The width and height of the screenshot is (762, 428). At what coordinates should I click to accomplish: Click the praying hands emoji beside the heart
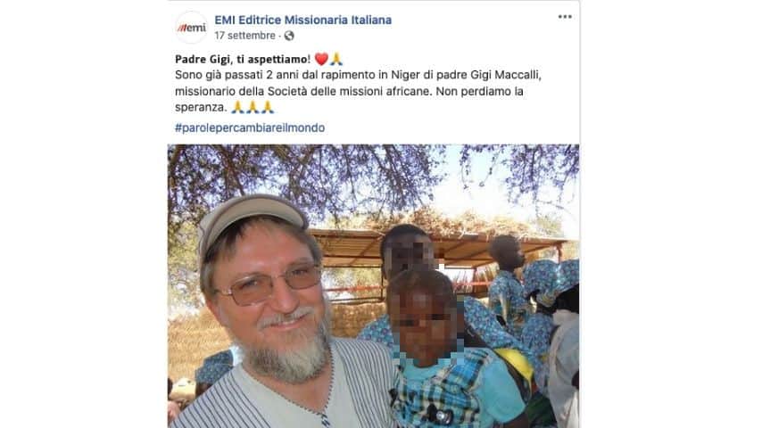[x=335, y=59]
